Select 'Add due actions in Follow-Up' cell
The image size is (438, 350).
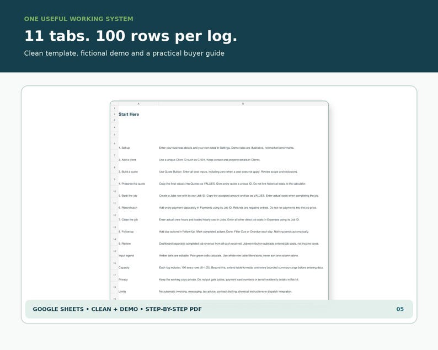[x=234, y=231]
